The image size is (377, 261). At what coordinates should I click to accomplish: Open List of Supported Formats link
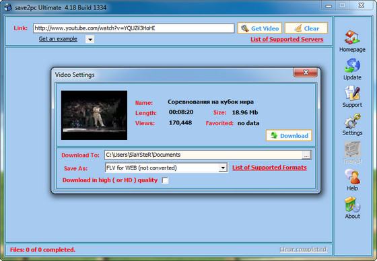pyautogui.click(x=269, y=167)
